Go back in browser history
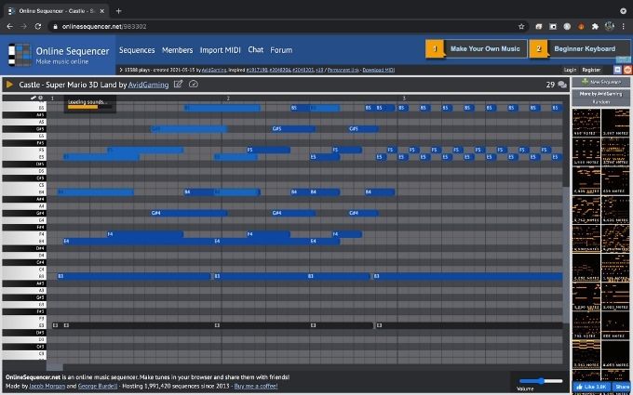 coord(9,27)
